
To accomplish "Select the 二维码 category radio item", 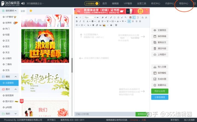I will [7, 64].
